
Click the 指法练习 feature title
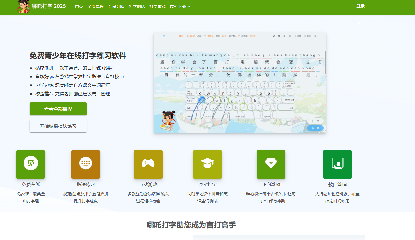pyautogui.click(x=86, y=185)
